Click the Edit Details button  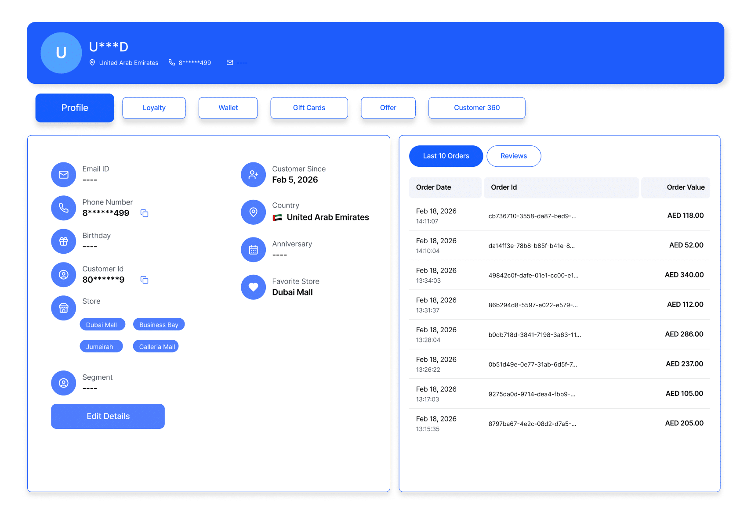pos(108,416)
